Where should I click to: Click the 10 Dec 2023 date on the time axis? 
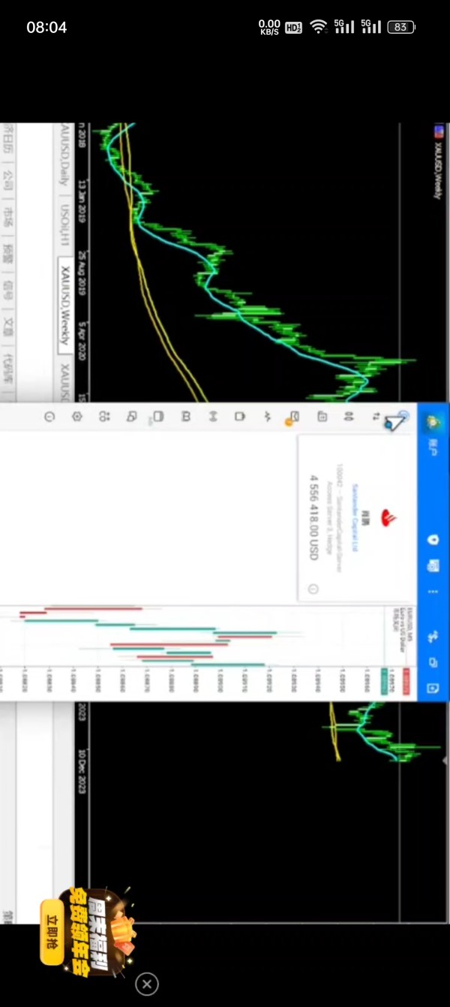coord(82,770)
